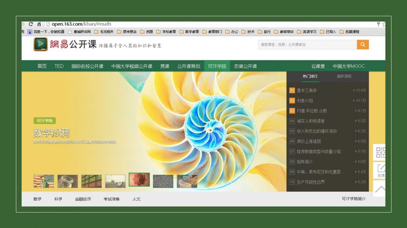Select the American flag carousel thumbnail
The width and height of the screenshot is (407, 228).
tap(44, 181)
